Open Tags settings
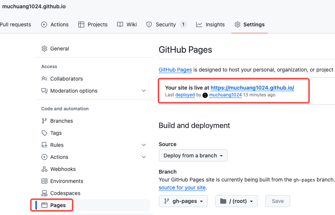 pos(94,133)
